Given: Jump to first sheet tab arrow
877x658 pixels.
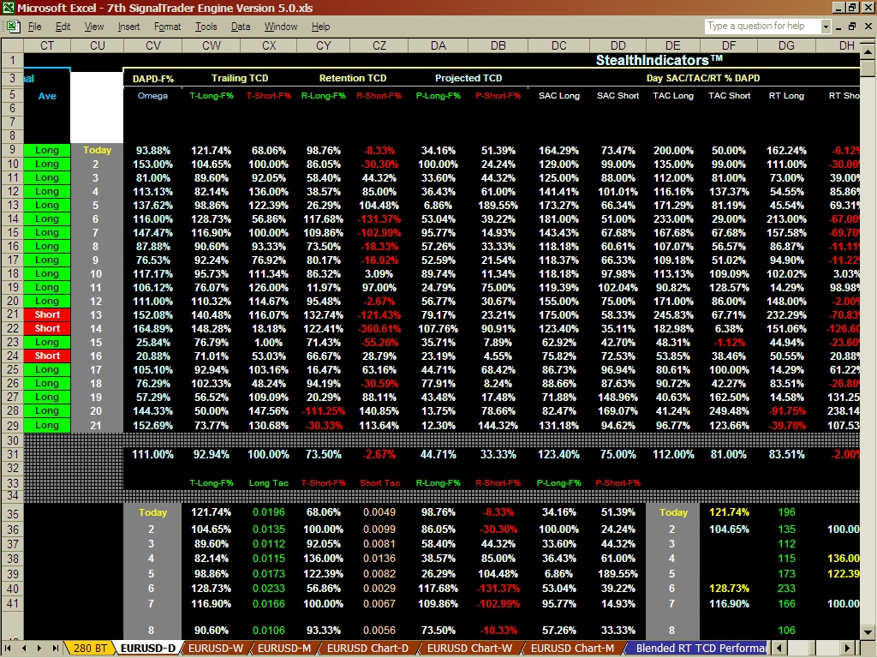Looking at the screenshot, I should 9,649.
